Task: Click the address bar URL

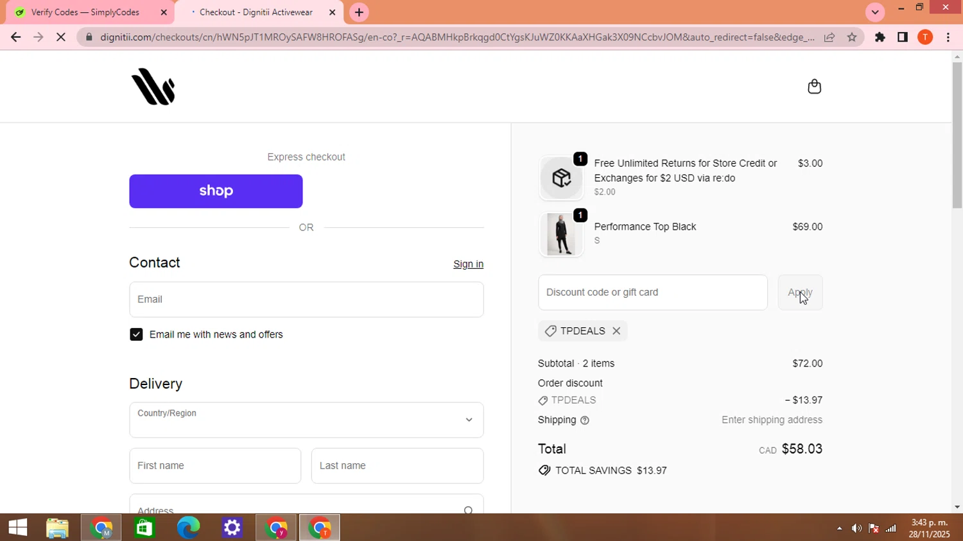Action: pyautogui.click(x=457, y=37)
